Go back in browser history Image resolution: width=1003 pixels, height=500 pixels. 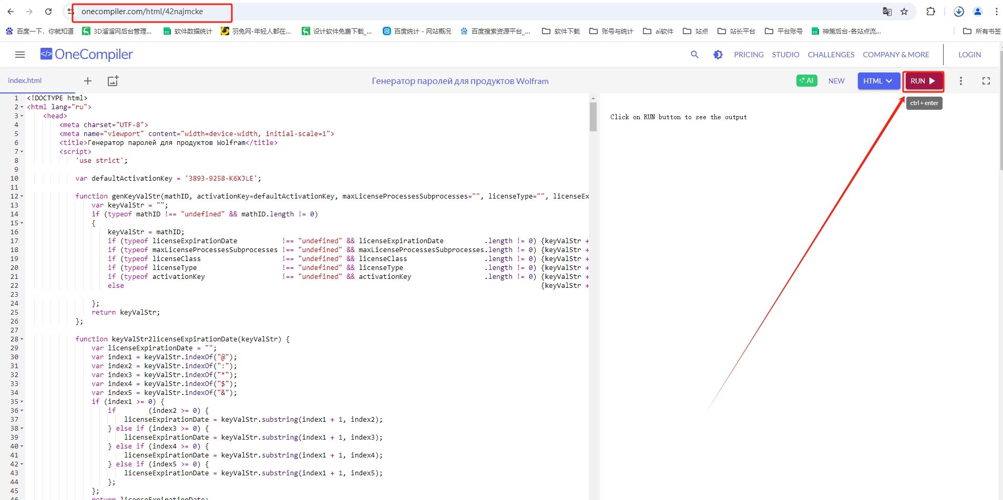[x=11, y=12]
